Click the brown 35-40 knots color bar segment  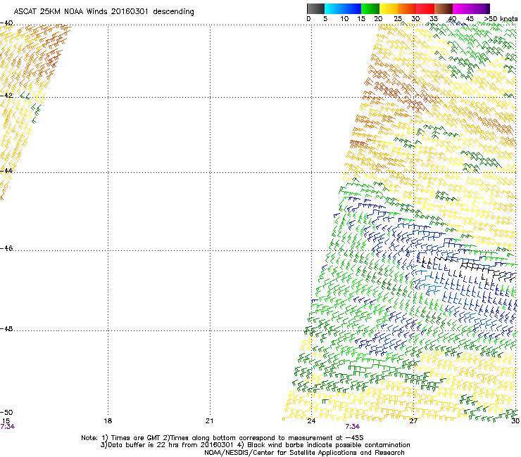(x=444, y=8)
